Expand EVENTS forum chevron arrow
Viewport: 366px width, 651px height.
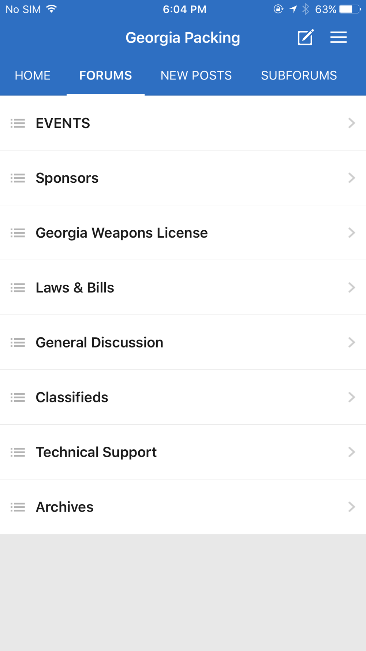(x=352, y=123)
